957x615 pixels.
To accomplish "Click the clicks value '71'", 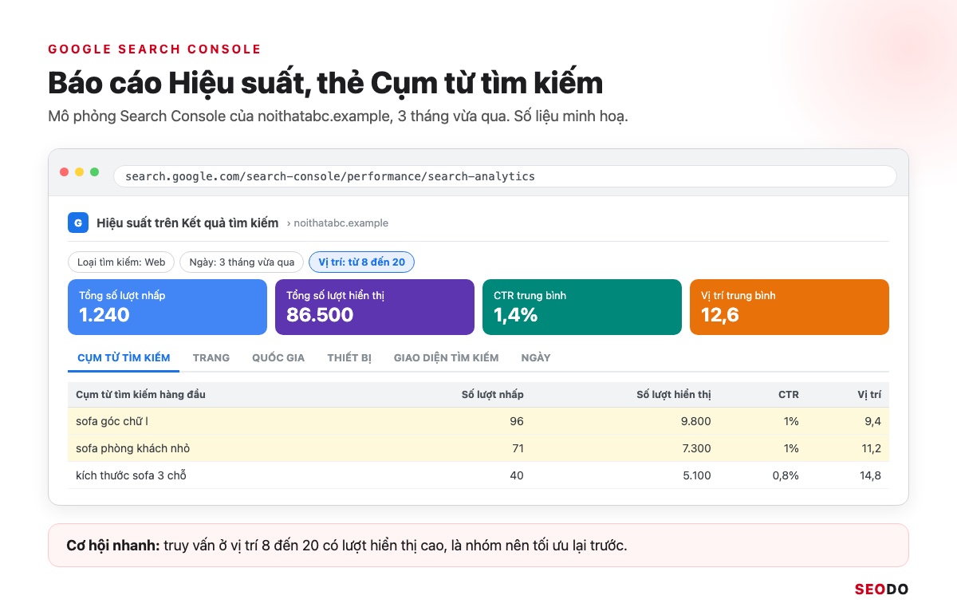I will coord(517,448).
